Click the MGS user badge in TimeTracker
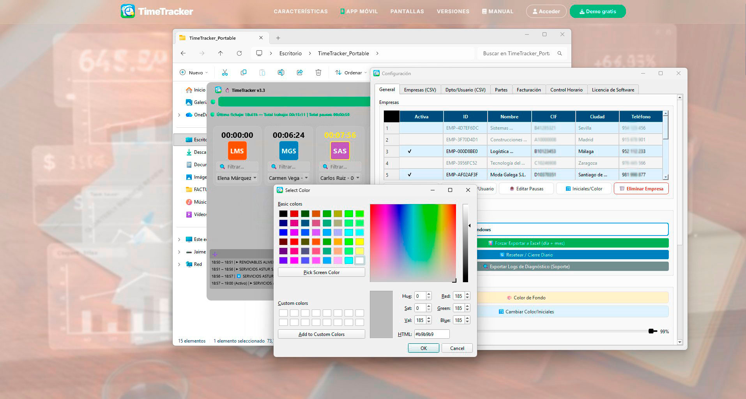The width and height of the screenshot is (746, 399). (x=289, y=151)
